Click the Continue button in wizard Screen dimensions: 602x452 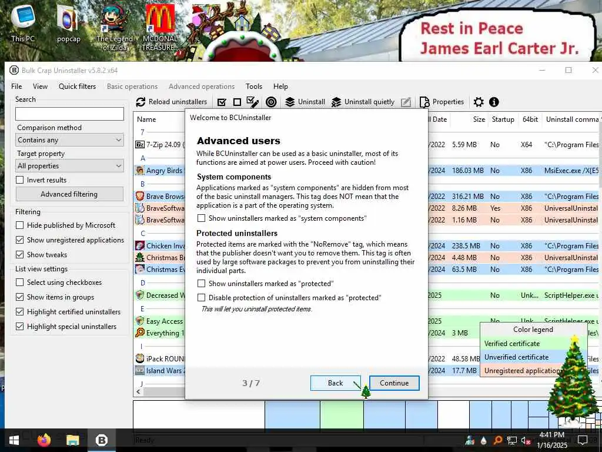[x=394, y=383]
